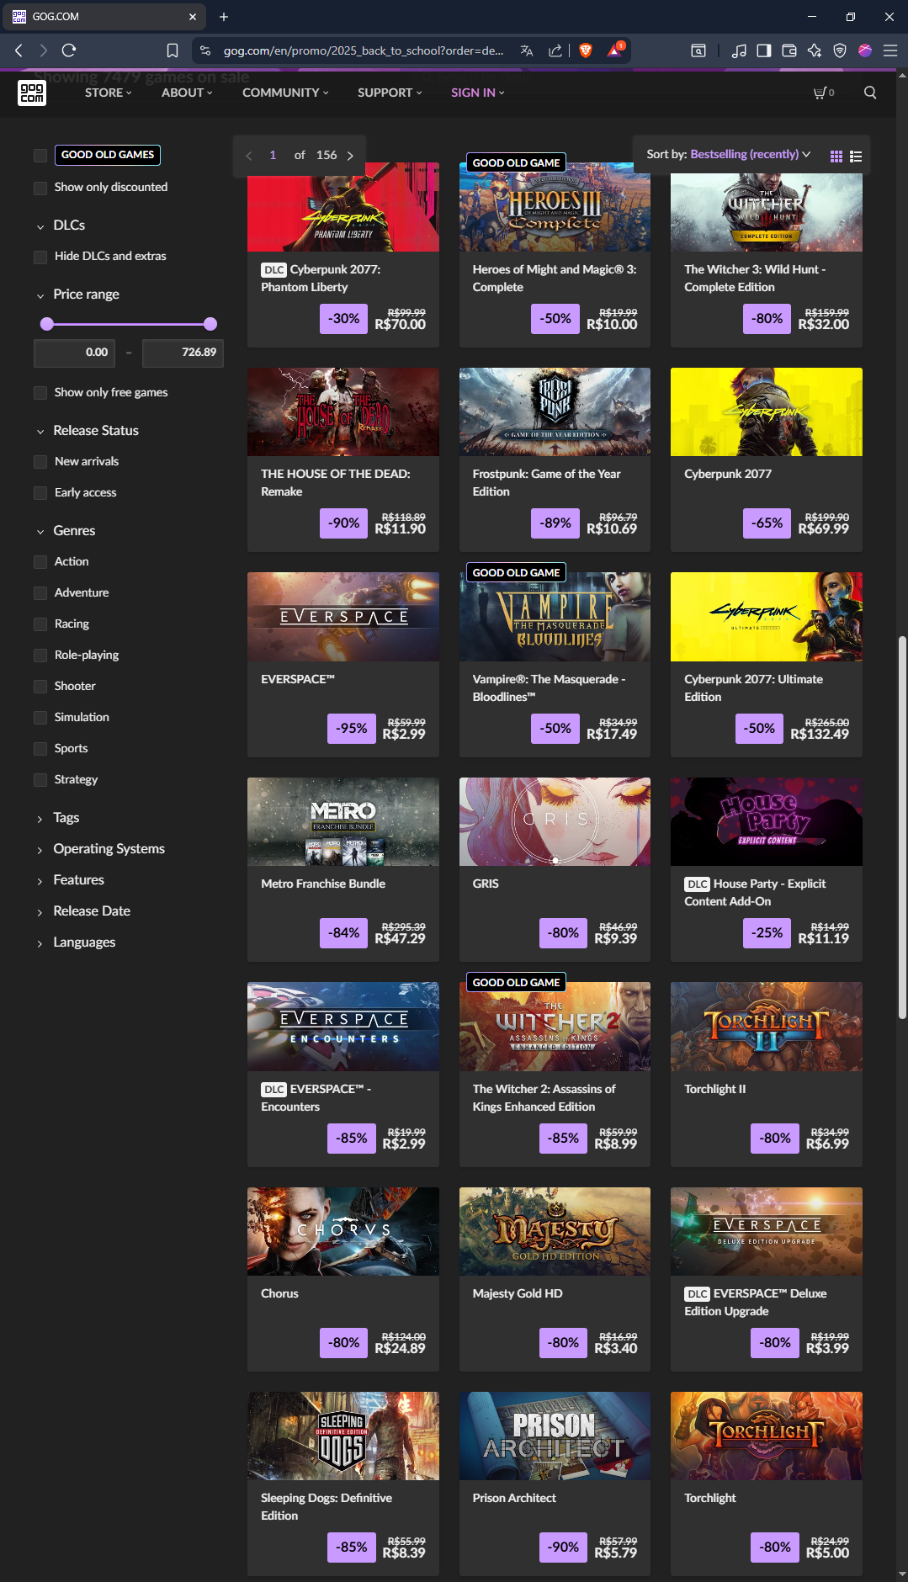Select the GOG.COM browser tab
This screenshot has height=1582, width=908.
coord(104,17)
